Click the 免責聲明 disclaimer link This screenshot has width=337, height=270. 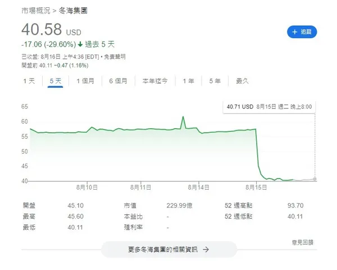click(x=115, y=57)
